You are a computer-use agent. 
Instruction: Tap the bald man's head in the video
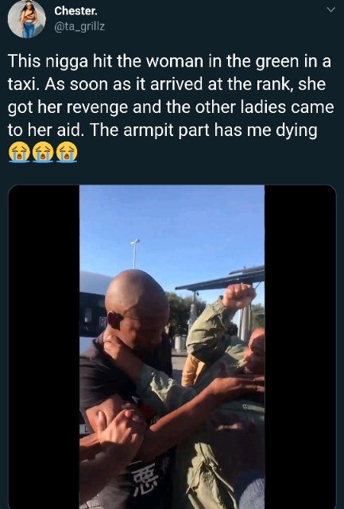137,305
